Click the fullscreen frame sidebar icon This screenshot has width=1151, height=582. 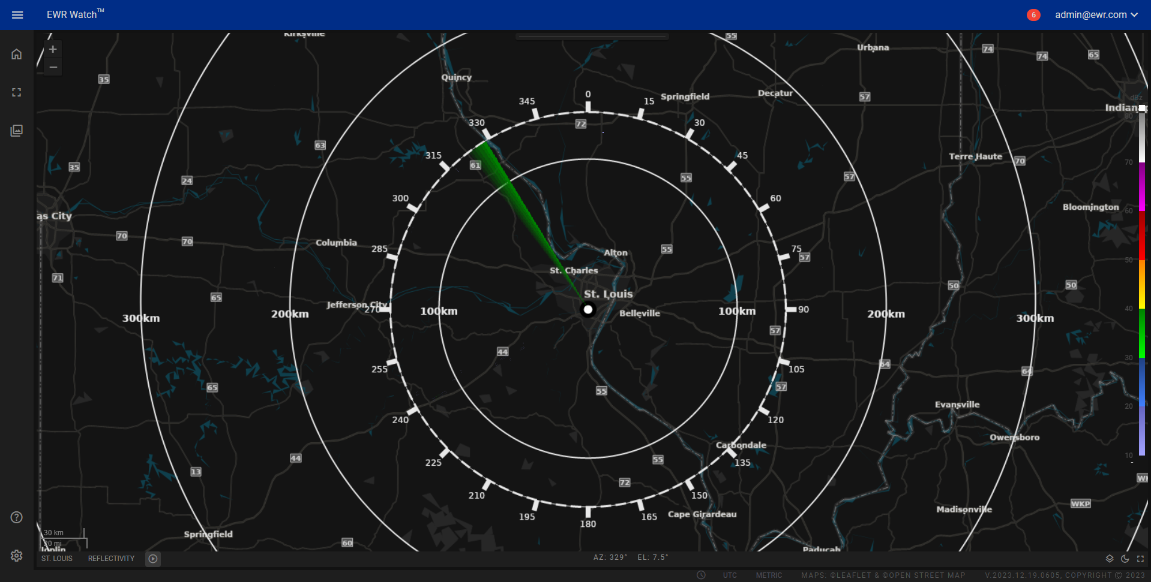coord(17,92)
